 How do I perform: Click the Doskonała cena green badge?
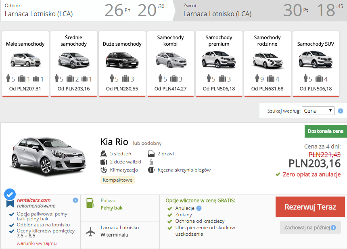tap(326, 131)
